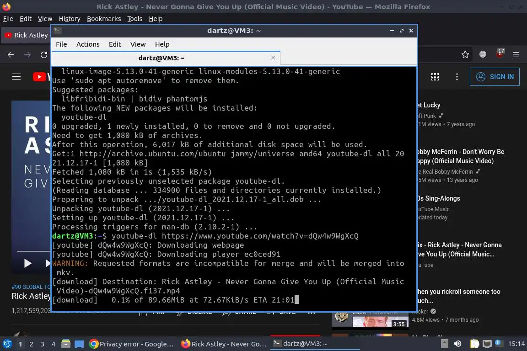Open Firefox's View menu
The width and height of the screenshot is (527, 351).
point(45,19)
